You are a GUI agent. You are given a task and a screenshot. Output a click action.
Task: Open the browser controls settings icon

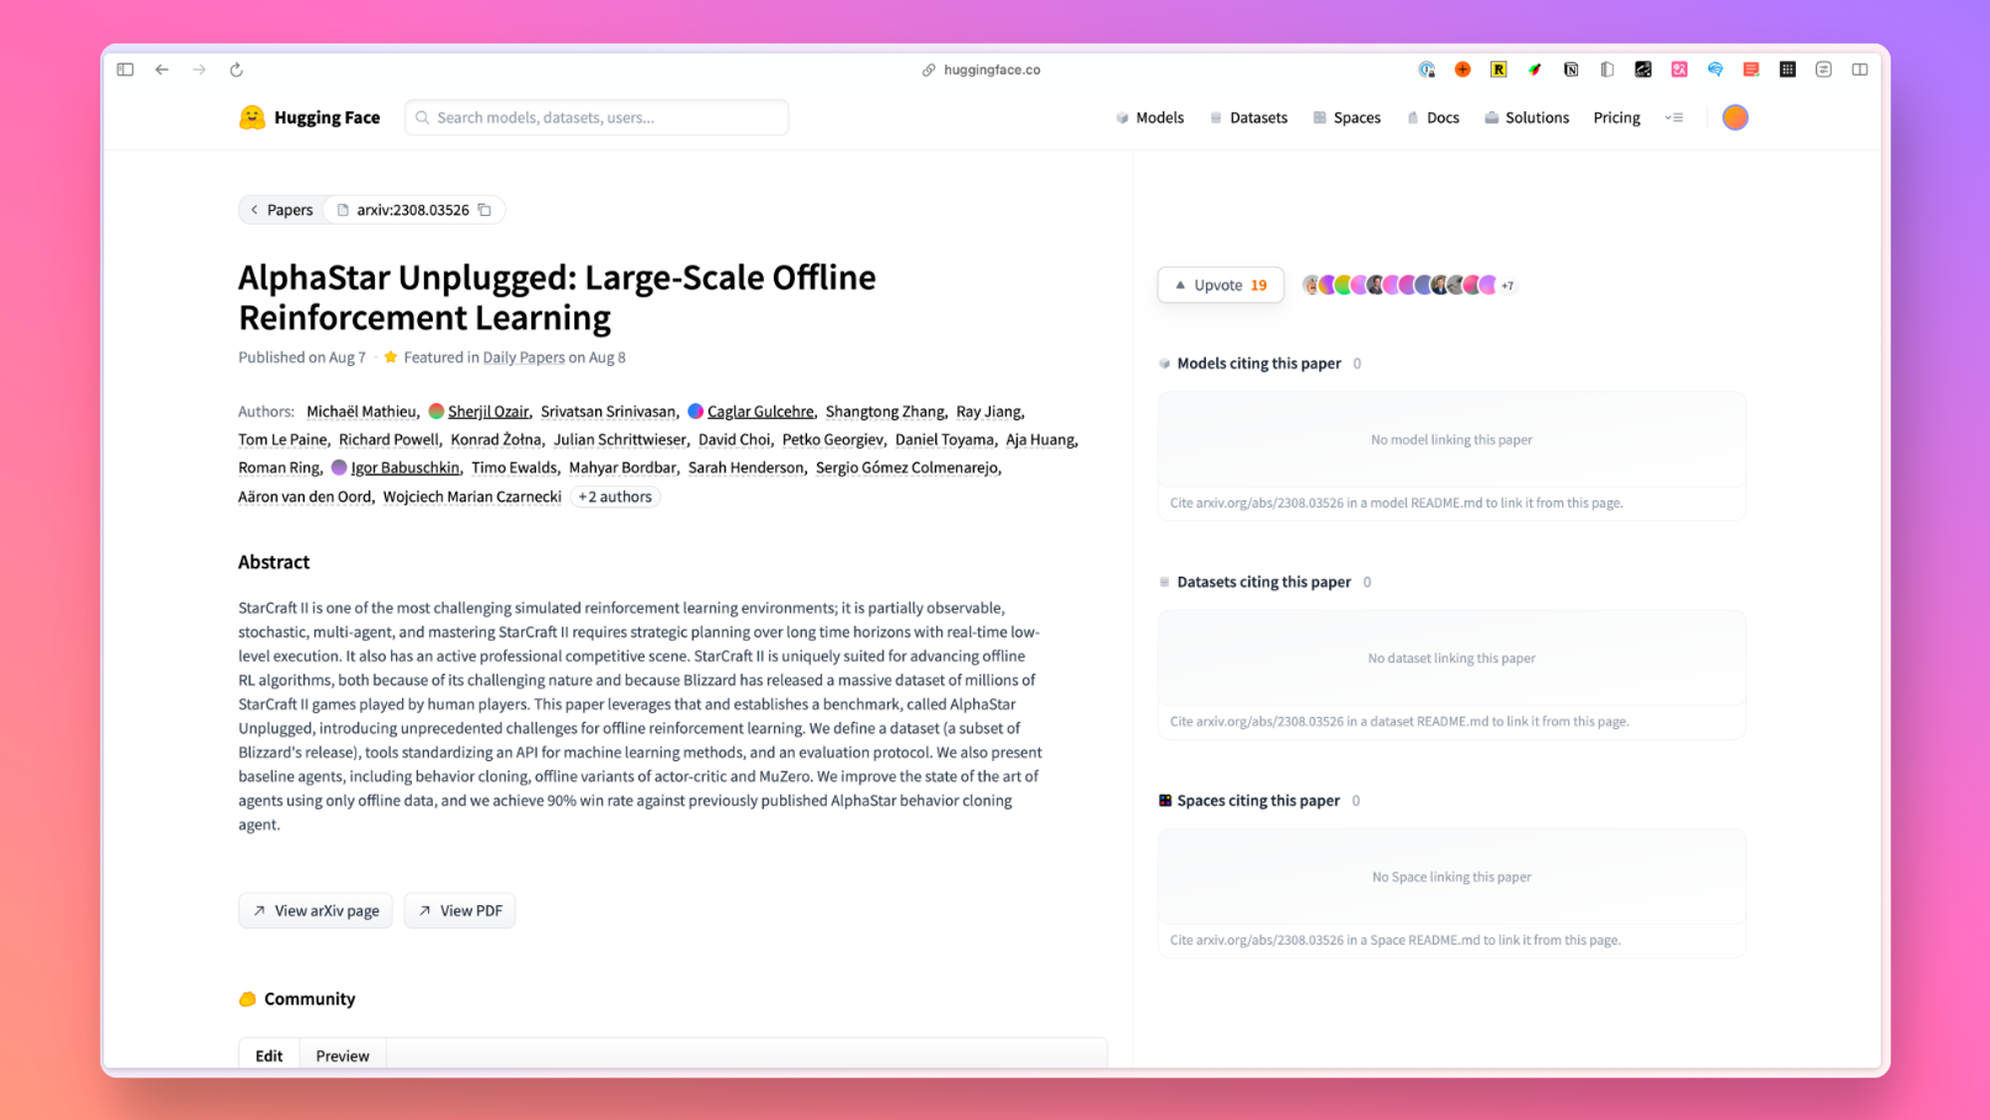point(1824,70)
